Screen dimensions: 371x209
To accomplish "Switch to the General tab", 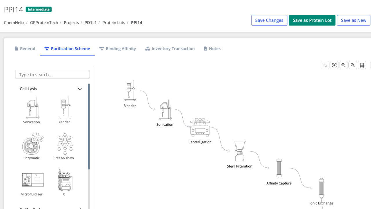I will (x=25, y=48).
